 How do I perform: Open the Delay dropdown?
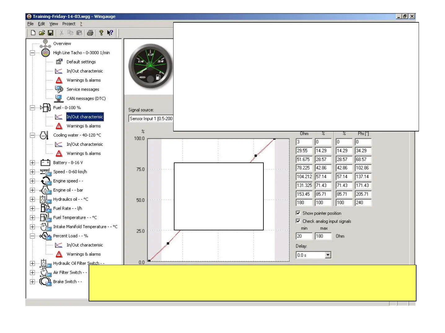point(328,255)
